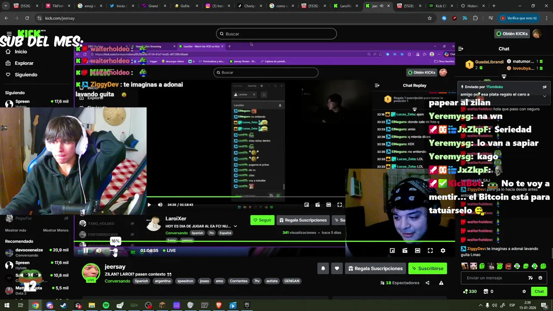
Task: Click Regala Suscripciones below the player
Action: pyautogui.click(x=375, y=269)
